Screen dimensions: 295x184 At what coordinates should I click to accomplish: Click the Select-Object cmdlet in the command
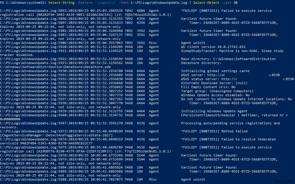(206, 3)
